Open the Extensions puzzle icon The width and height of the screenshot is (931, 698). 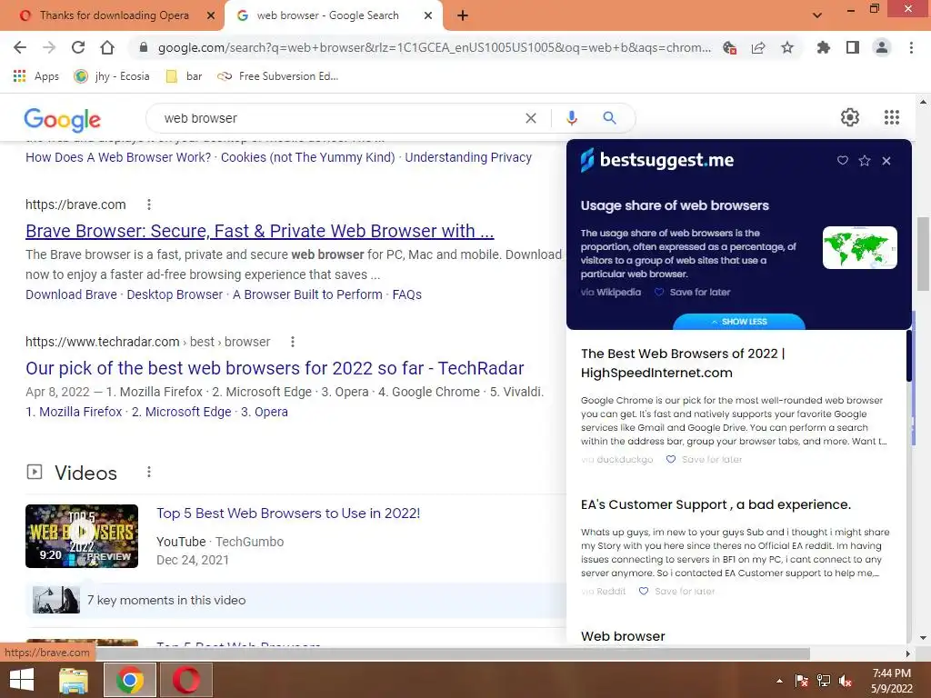(x=824, y=47)
